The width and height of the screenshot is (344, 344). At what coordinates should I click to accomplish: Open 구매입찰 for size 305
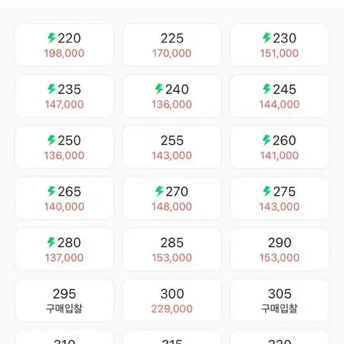280,308
